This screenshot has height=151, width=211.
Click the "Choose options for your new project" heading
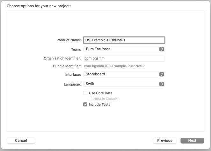click(39, 6)
